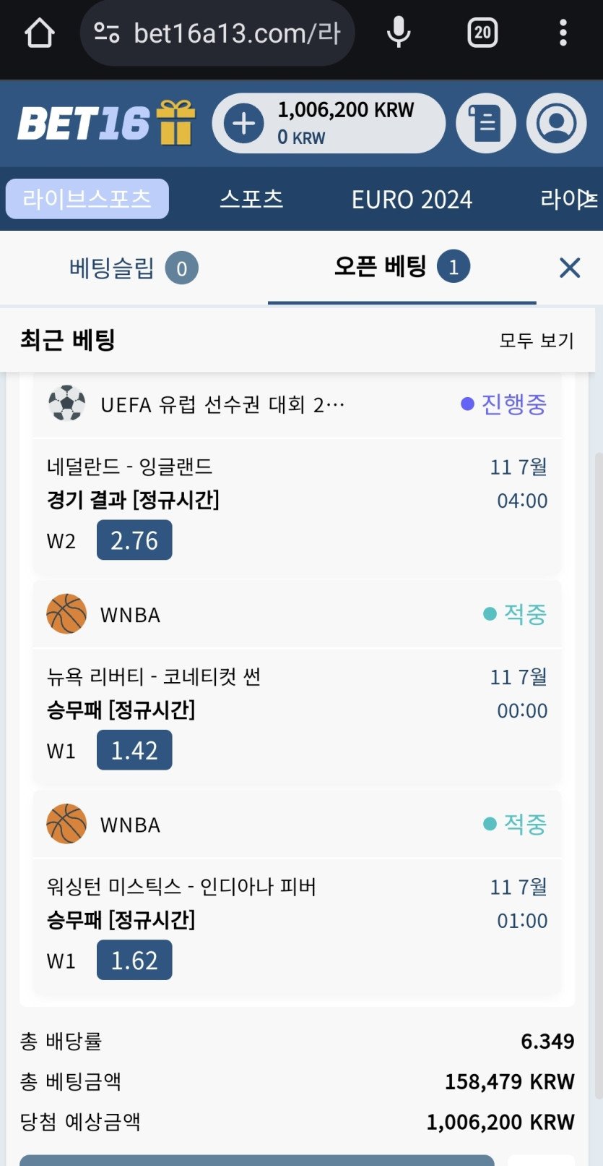This screenshot has height=1166, width=603.
Task: Click the 2.76 odds button
Action: coord(134,540)
